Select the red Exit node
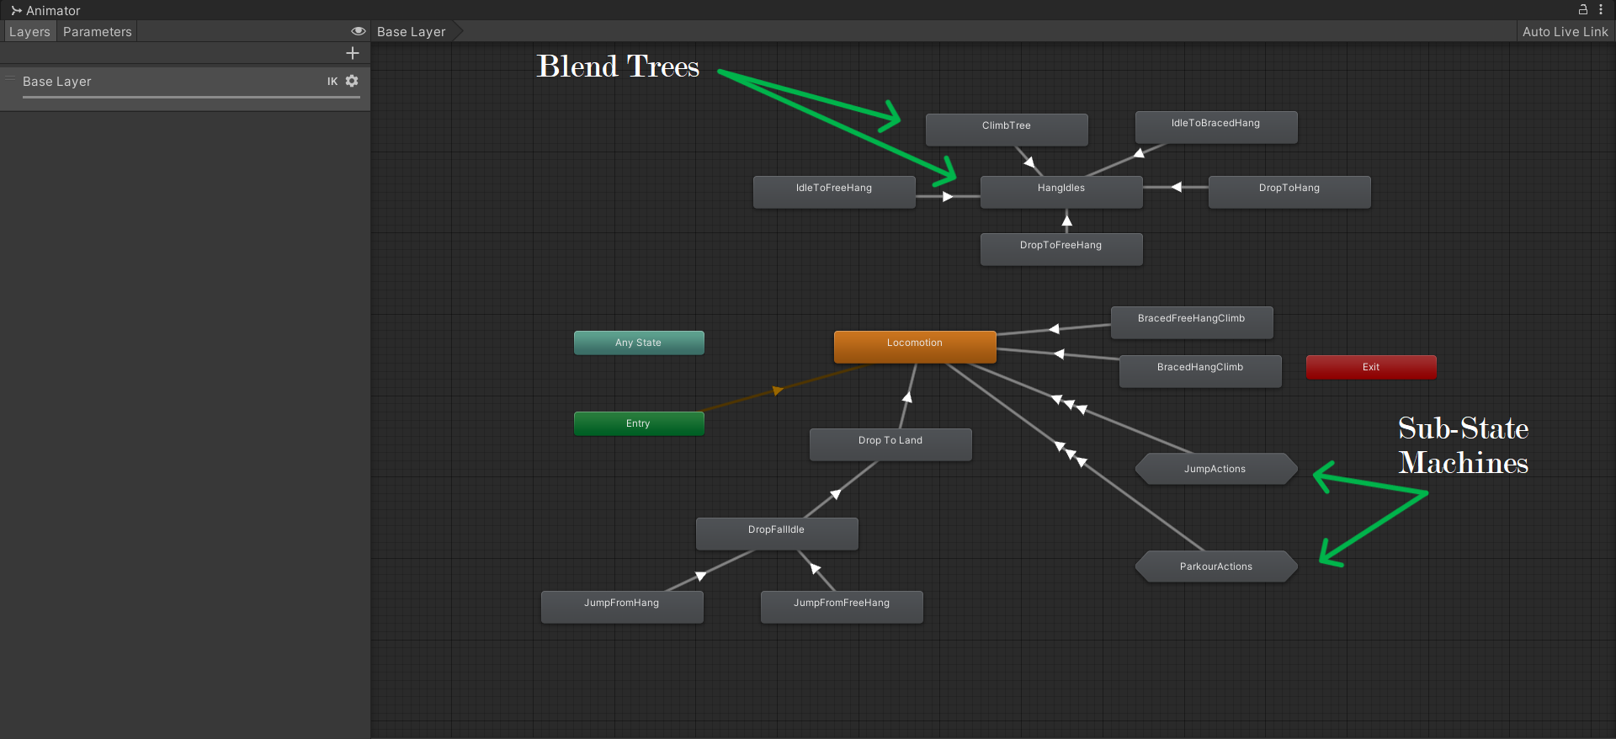 [1370, 367]
